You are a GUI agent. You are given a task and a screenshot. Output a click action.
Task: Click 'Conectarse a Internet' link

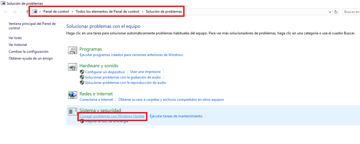(97, 100)
